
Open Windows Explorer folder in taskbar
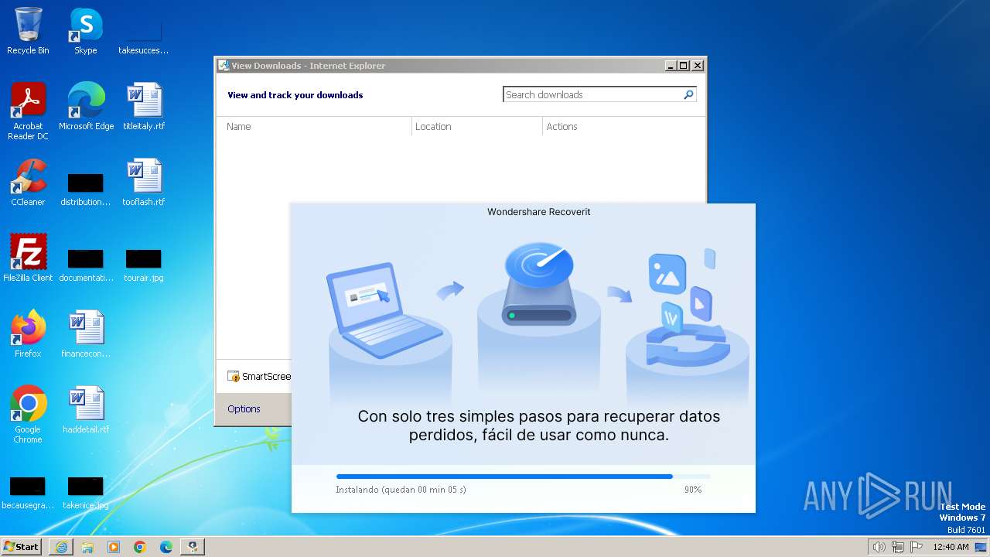(87, 547)
